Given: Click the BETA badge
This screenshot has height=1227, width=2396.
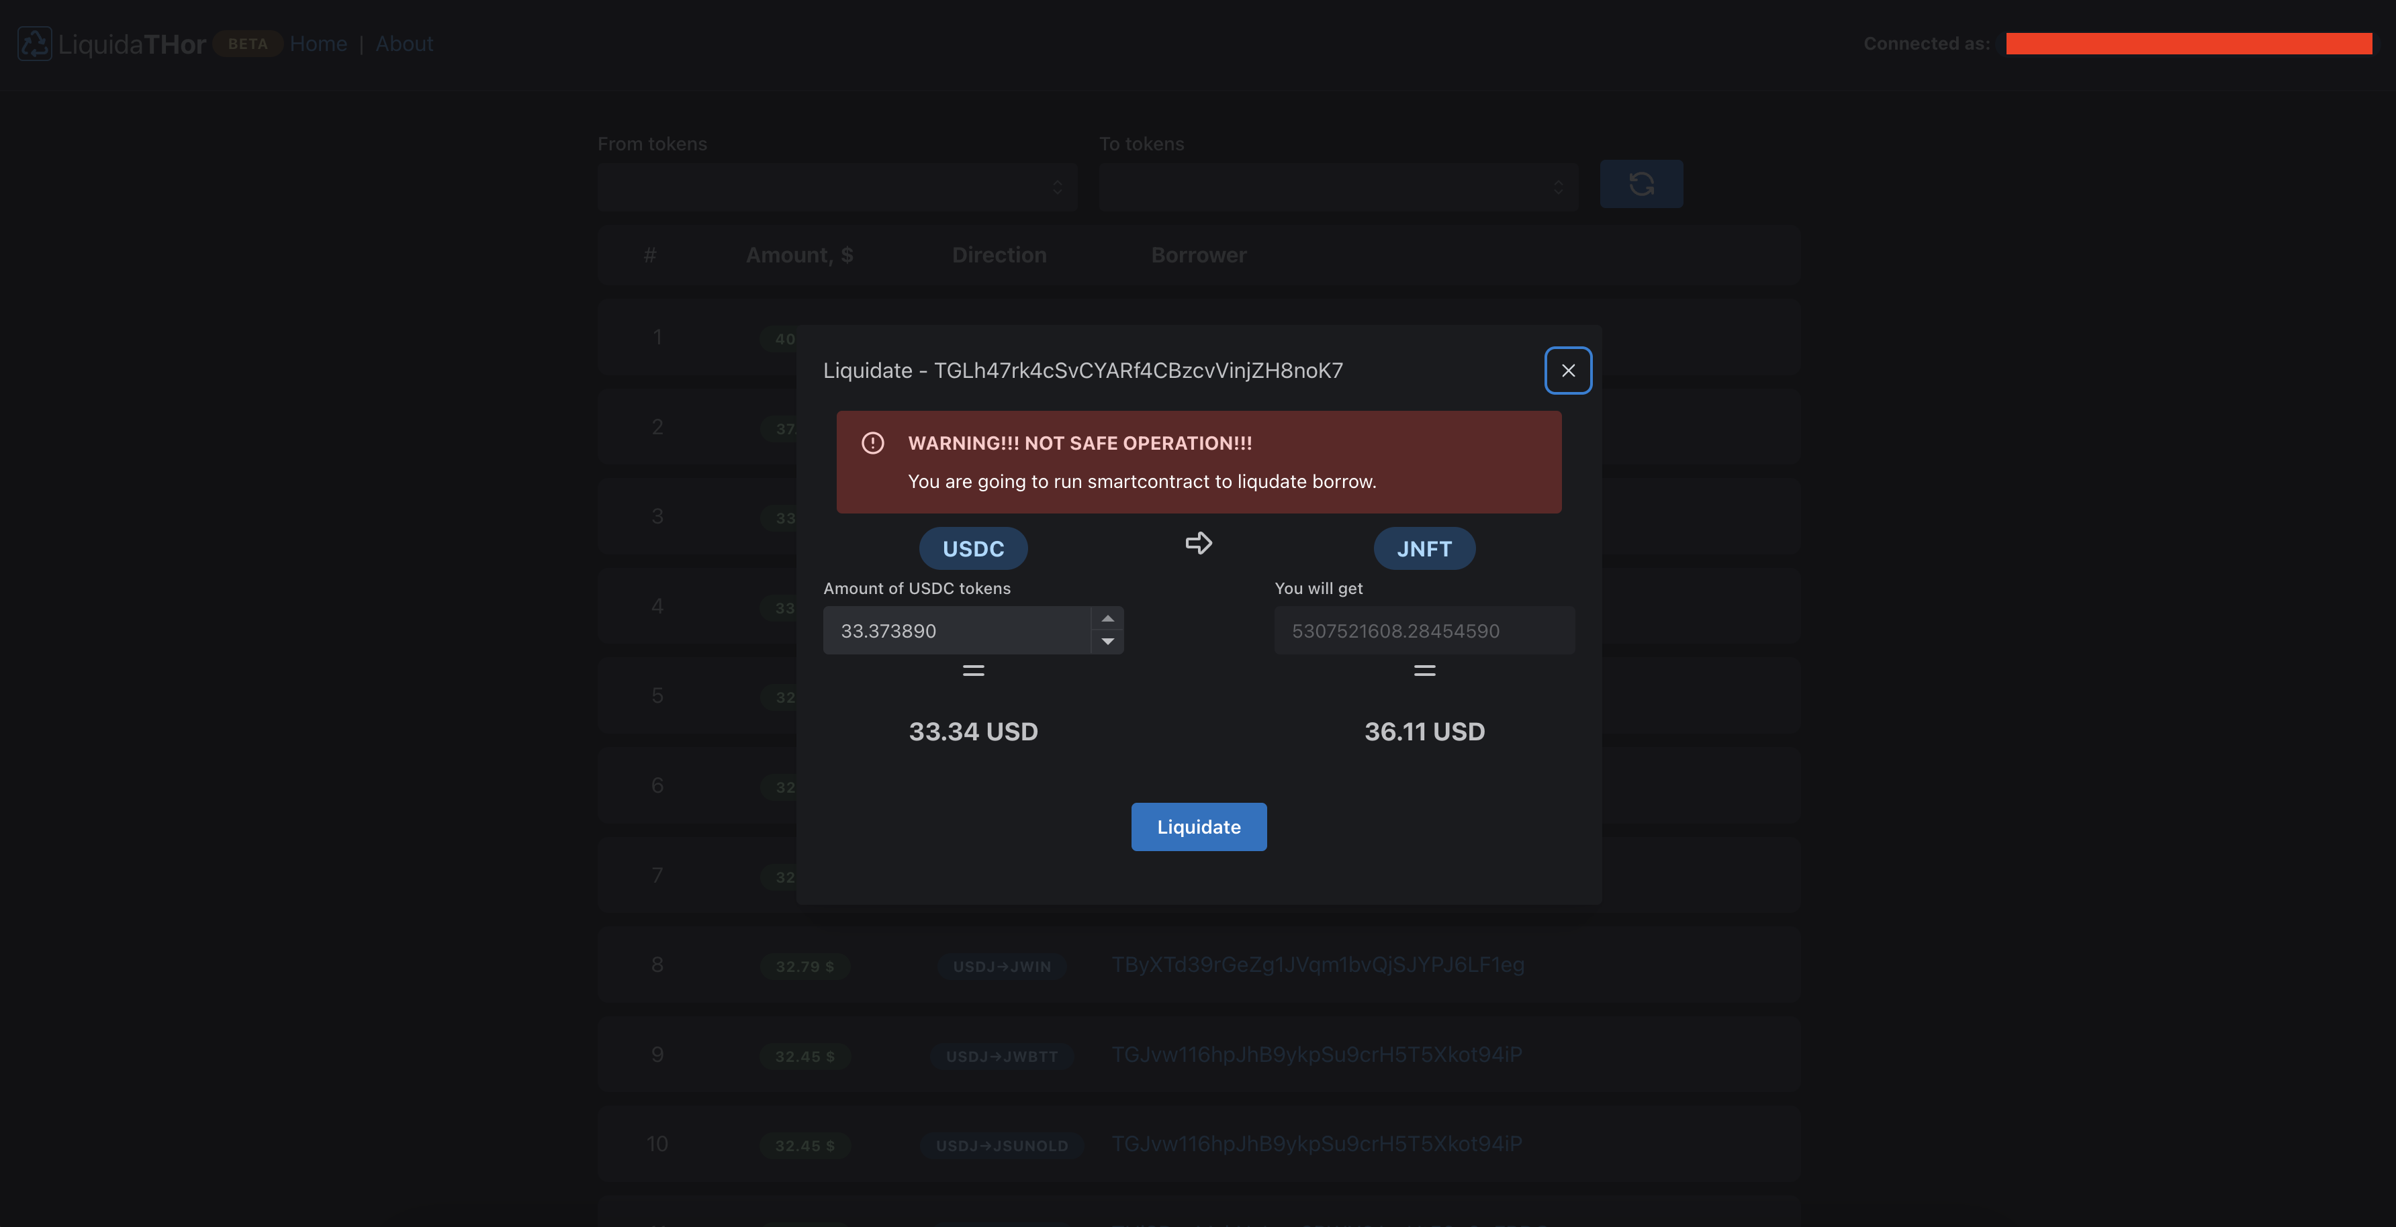Looking at the screenshot, I should (247, 44).
